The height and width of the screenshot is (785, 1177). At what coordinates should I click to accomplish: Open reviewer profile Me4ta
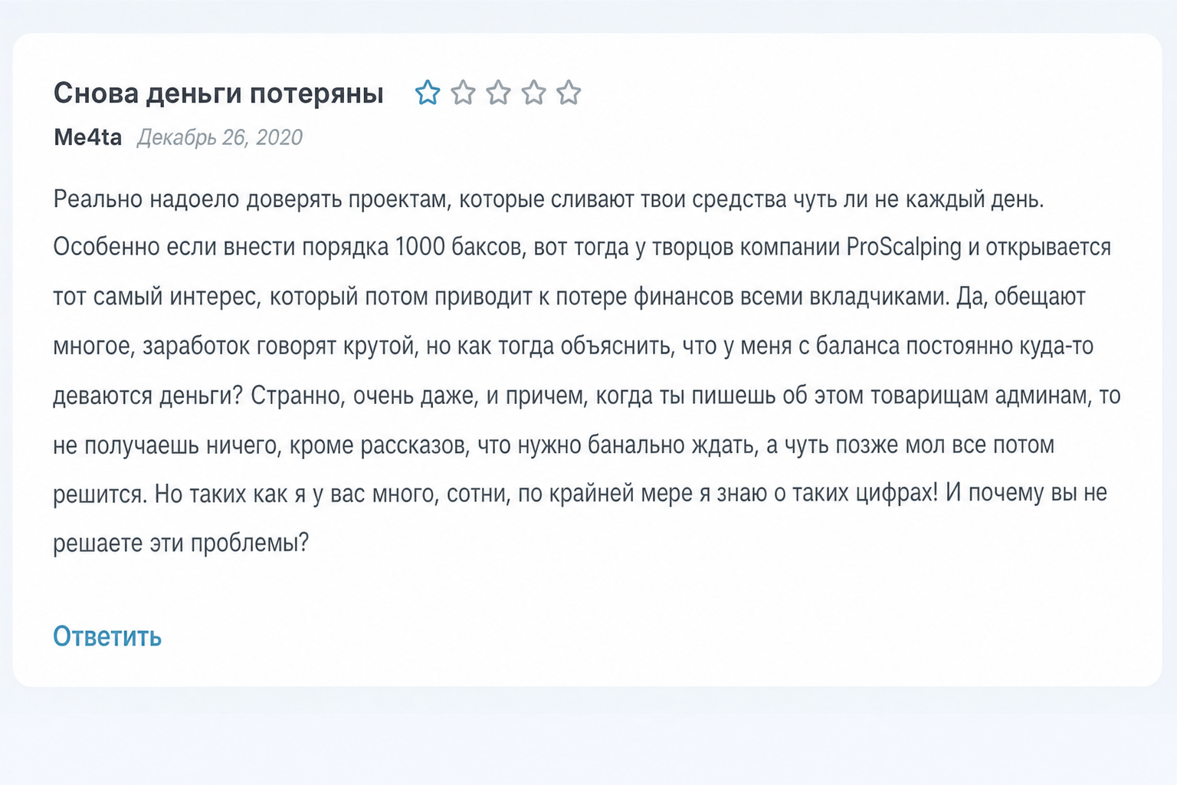pos(87,137)
